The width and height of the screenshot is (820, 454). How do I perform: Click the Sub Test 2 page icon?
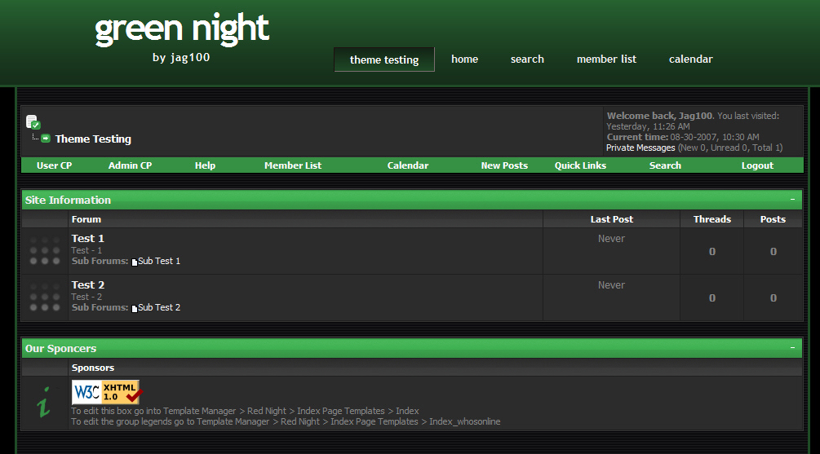(135, 308)
